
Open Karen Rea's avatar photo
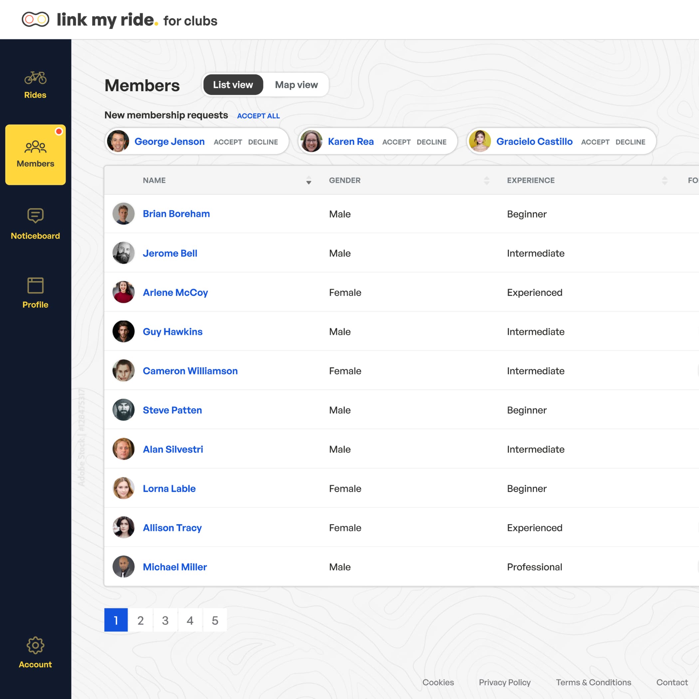[x=311, y=141]
